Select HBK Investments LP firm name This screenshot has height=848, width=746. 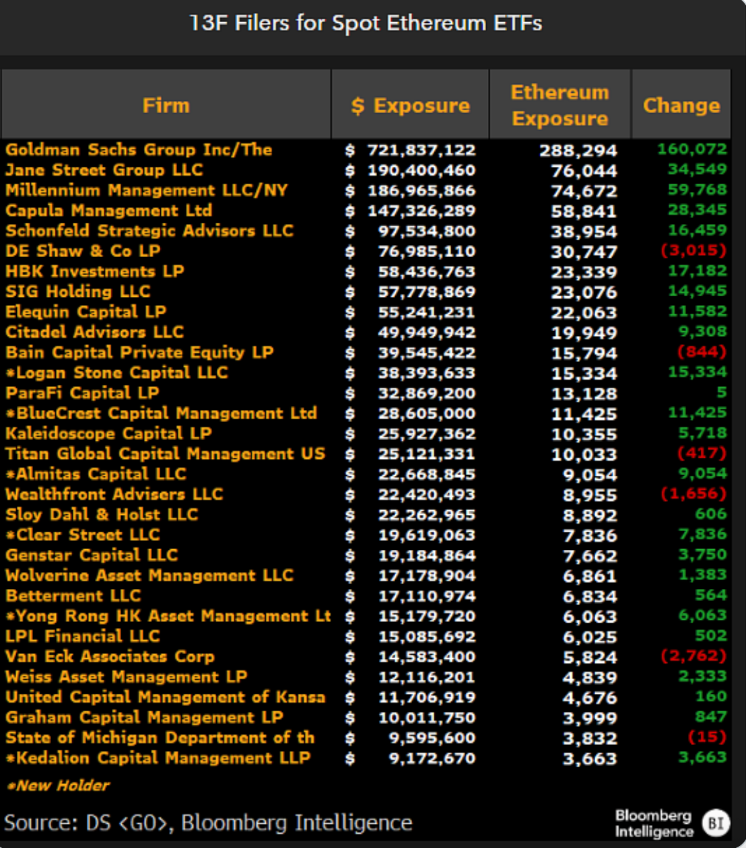[95, 271]
